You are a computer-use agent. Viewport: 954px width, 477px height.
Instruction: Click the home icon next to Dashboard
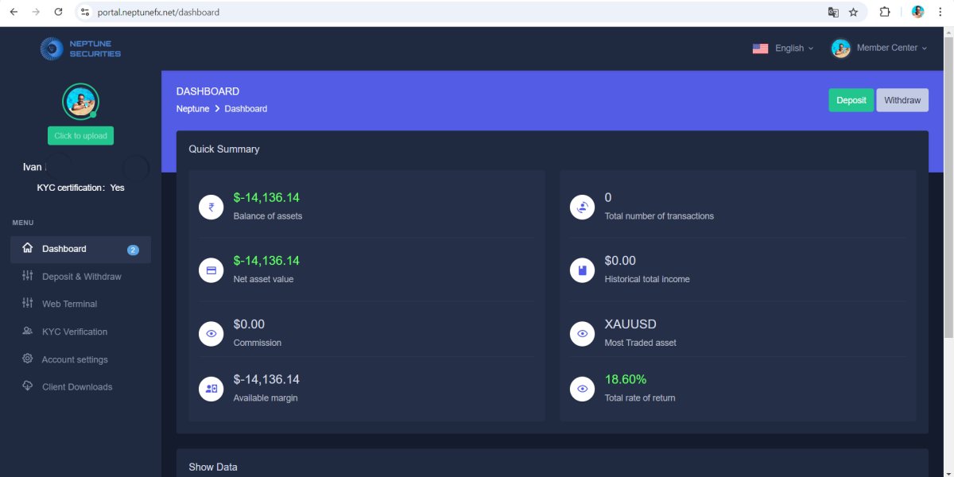pos(28,248)
